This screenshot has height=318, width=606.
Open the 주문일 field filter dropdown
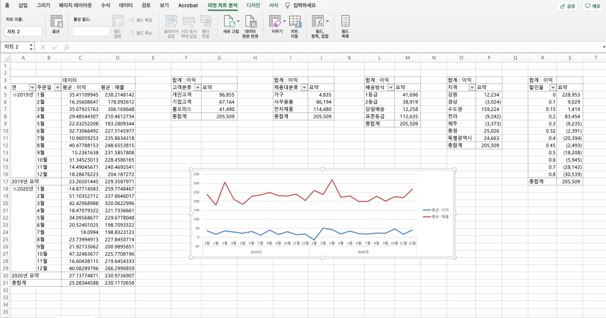[x=58, y=88]
